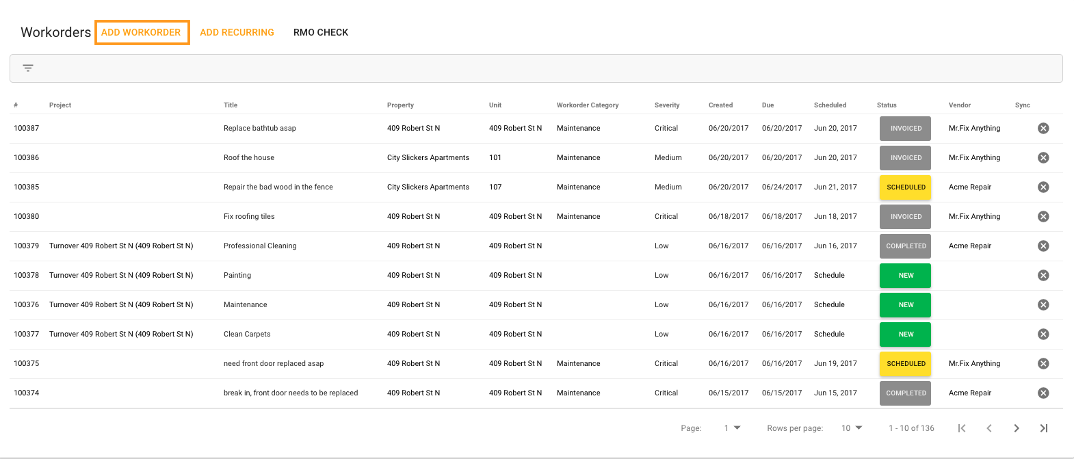Viewport: 1074px width, 459px height.
Task: Click 'Mr.Fix Anything' vendor in row 100375
Action: pos(974,363)
